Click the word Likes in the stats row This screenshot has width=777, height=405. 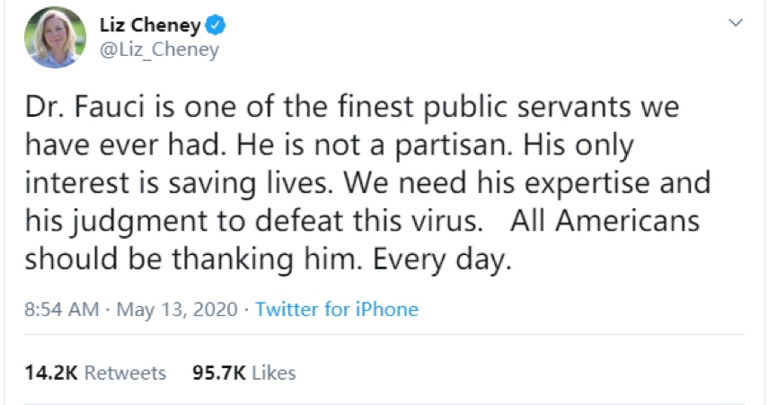coord(274,372)
